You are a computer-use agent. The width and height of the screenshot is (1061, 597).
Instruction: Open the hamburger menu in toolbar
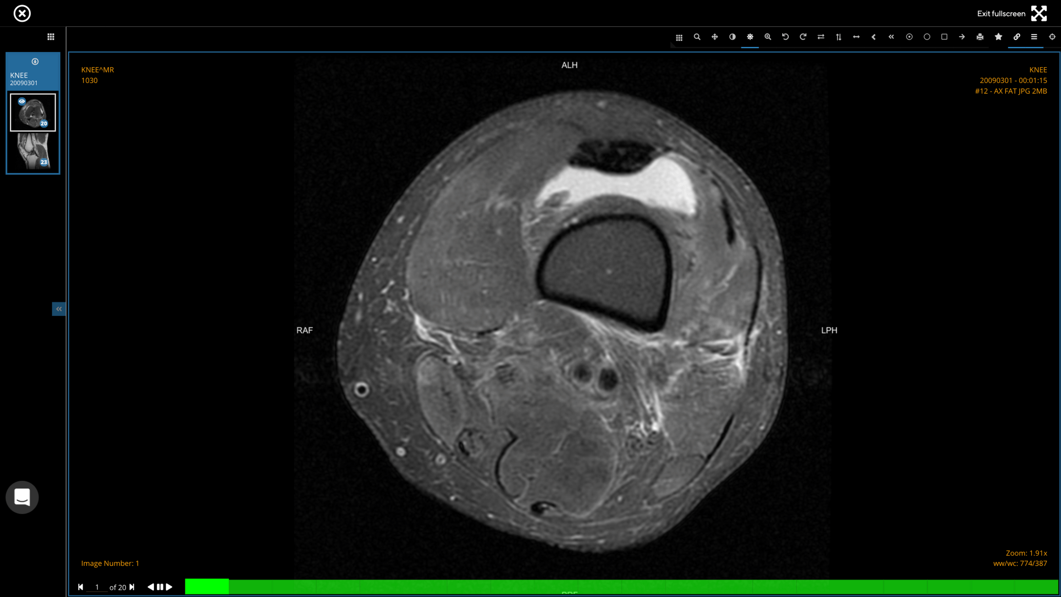pos(1034,37)
